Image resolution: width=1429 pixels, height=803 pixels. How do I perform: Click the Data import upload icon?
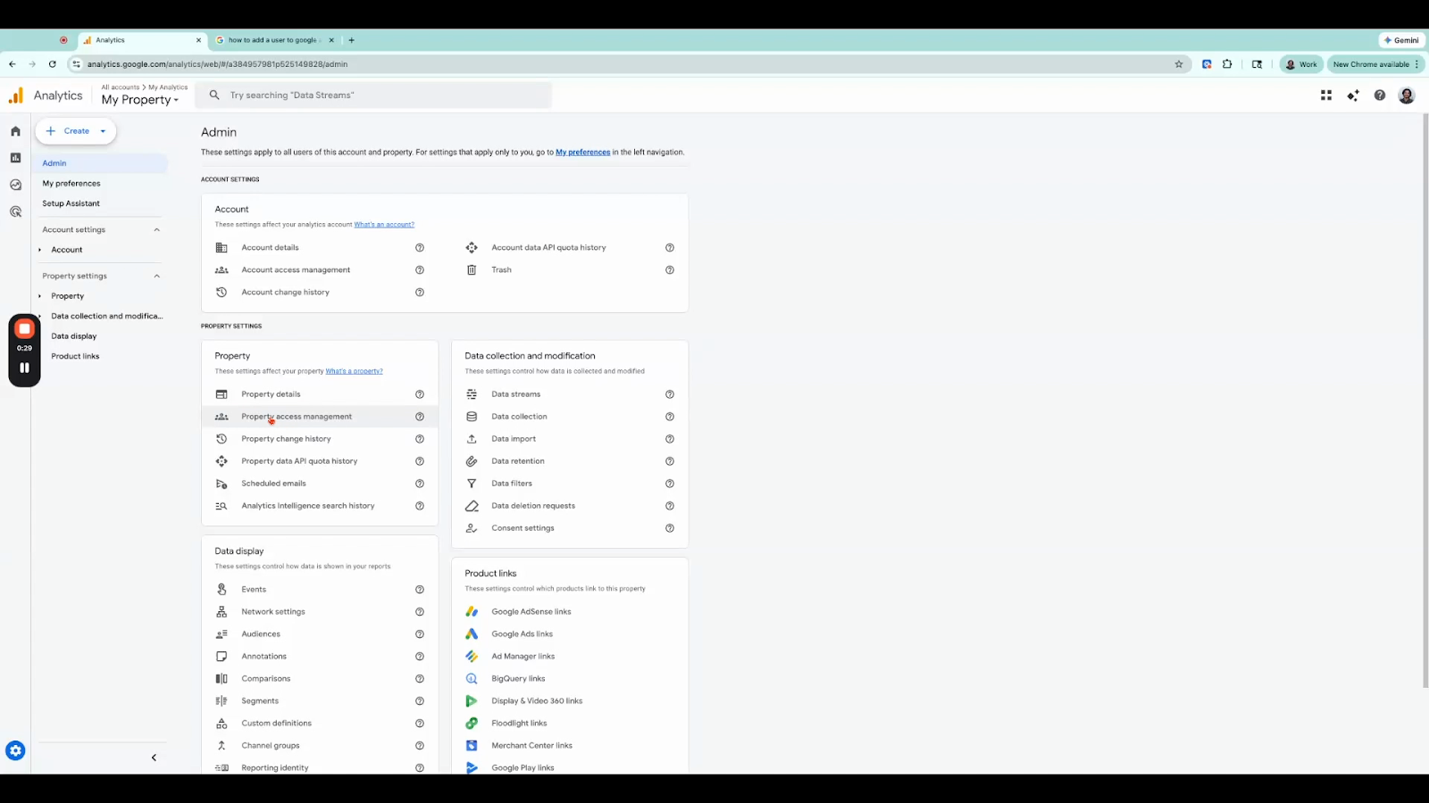pyautogui.click(x=472, y=439)
